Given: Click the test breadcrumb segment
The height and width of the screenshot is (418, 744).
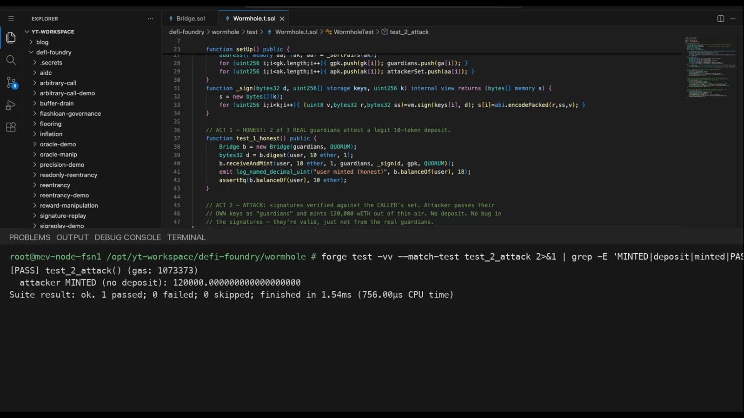Looking at the screenshot, I should click(x=252, y=32).
